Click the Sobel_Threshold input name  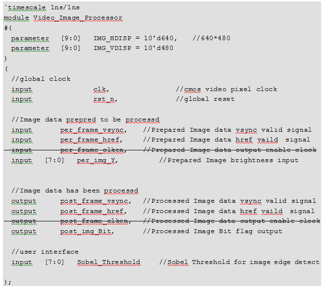pos(108,262)
